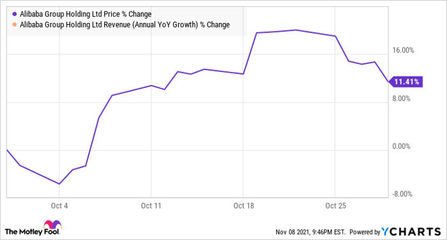Screen dimensions: 447x240
Task: Click the -8.00% y-axis label
Action: 402,195
